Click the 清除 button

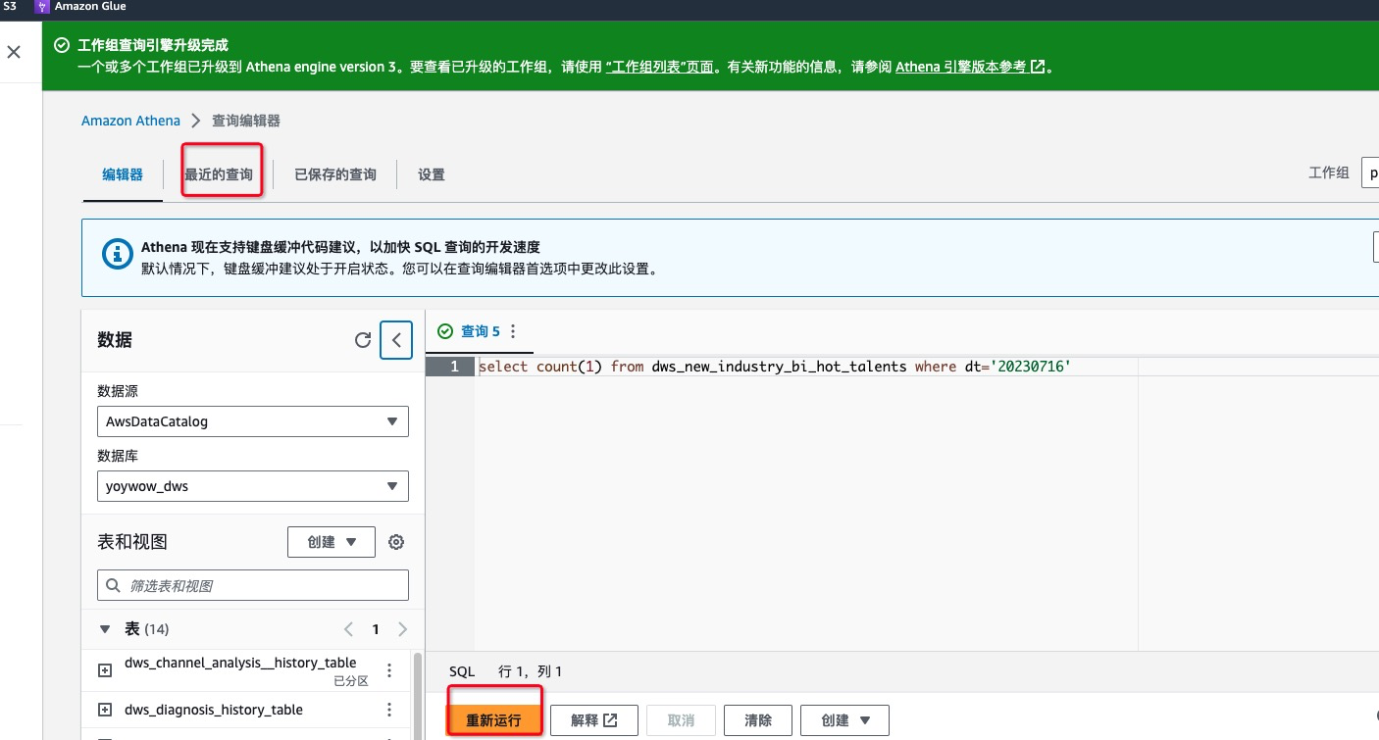tap(758, 720)
